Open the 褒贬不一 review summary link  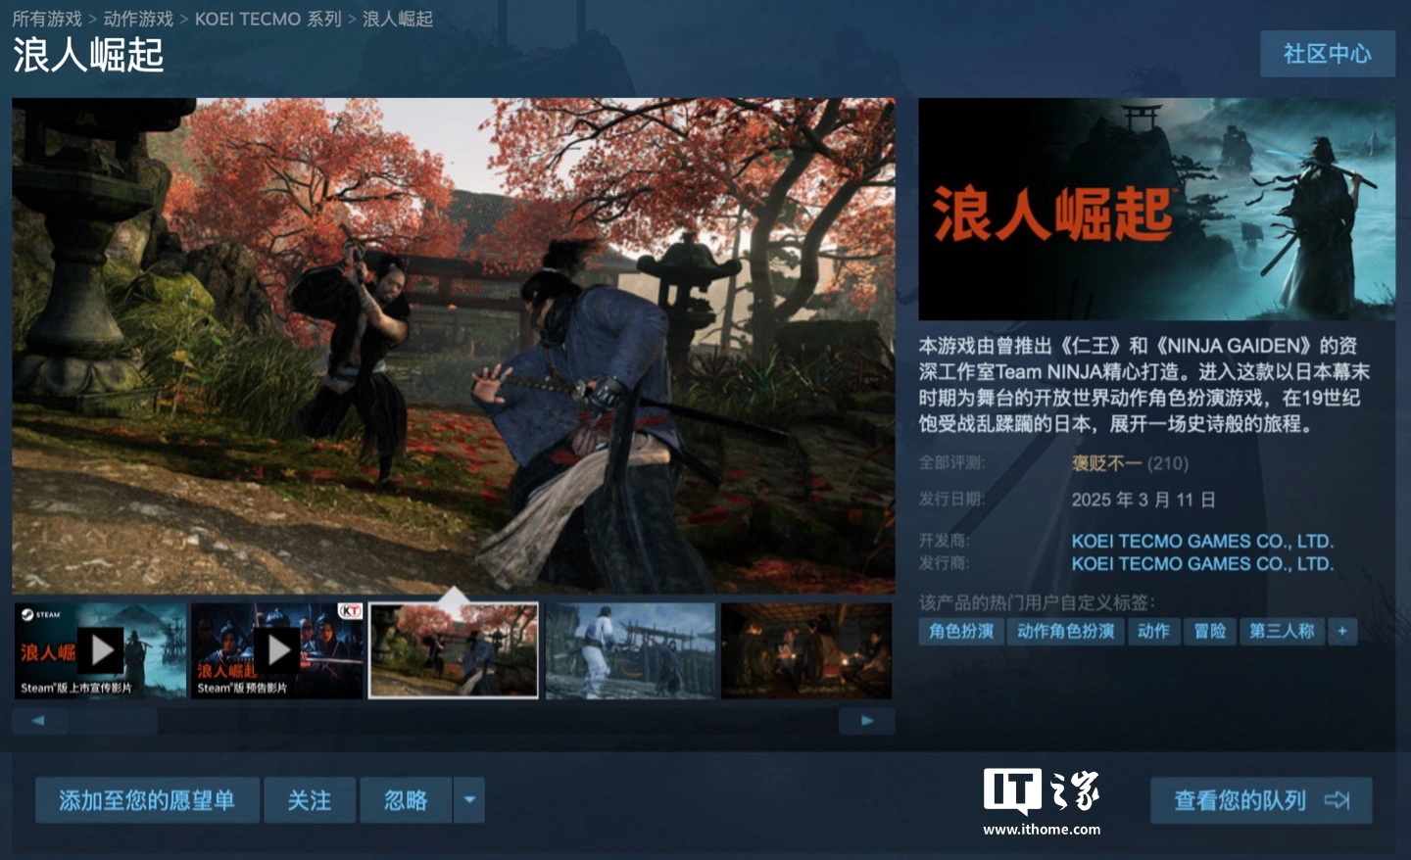[1106, 463]
